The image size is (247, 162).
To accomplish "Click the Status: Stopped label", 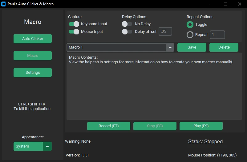I will pos(205,141).
